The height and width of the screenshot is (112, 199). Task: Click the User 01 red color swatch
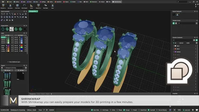pyautogui.click(x=21, y=46)
